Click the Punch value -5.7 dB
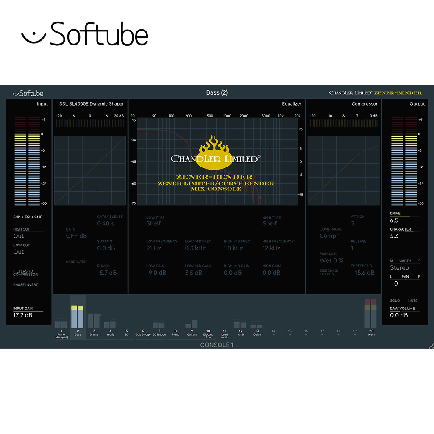This screenshot has width=434, height=434. click(x=107, y=273)
